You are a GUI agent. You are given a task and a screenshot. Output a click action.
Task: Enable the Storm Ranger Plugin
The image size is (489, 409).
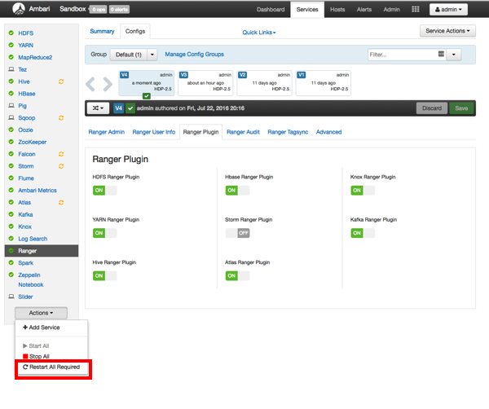tap(237, 232)
